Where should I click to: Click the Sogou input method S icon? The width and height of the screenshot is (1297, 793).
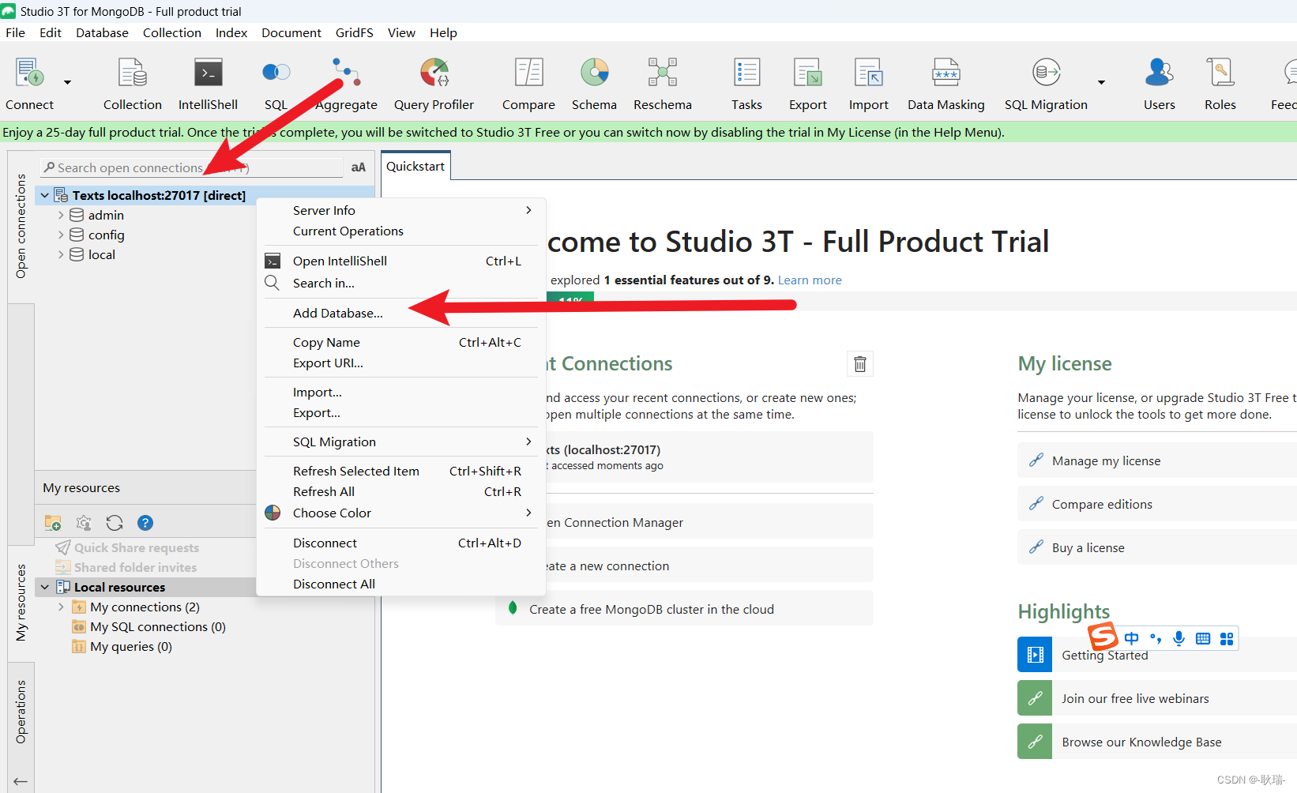click(1103, 637)
